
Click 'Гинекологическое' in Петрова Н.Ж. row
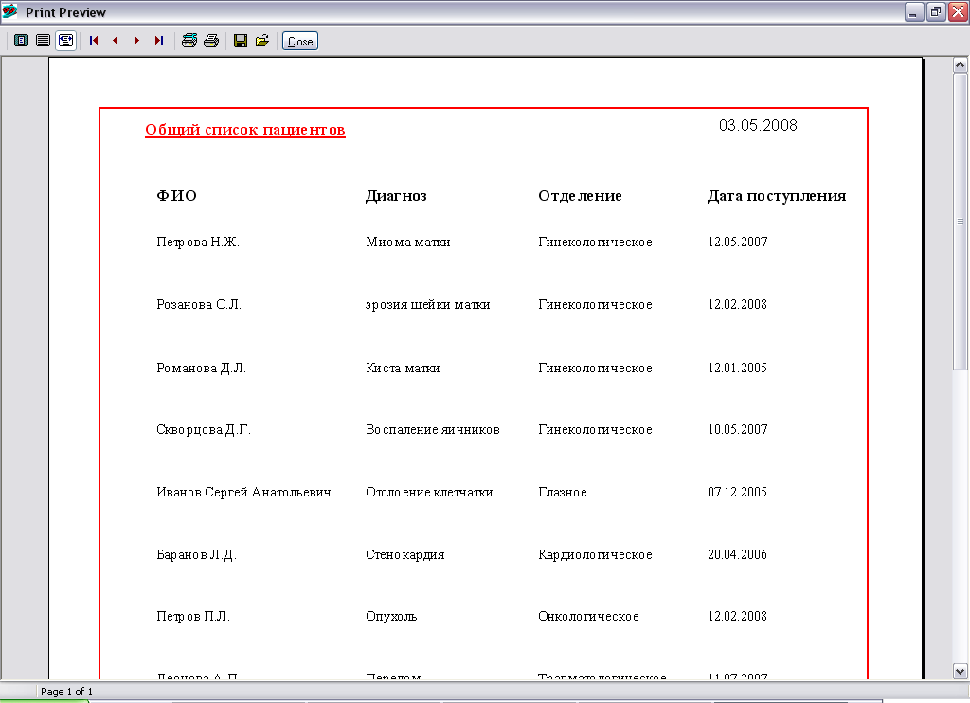point(595,242)
